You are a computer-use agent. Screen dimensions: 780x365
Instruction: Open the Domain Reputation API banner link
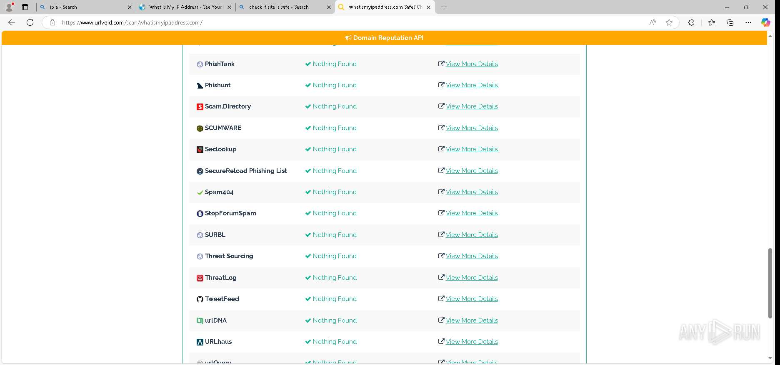384,38
